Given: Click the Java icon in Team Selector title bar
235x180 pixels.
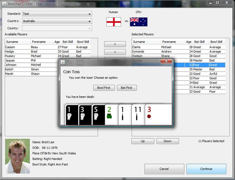Looking at the screenshot, I should point(4,4).
